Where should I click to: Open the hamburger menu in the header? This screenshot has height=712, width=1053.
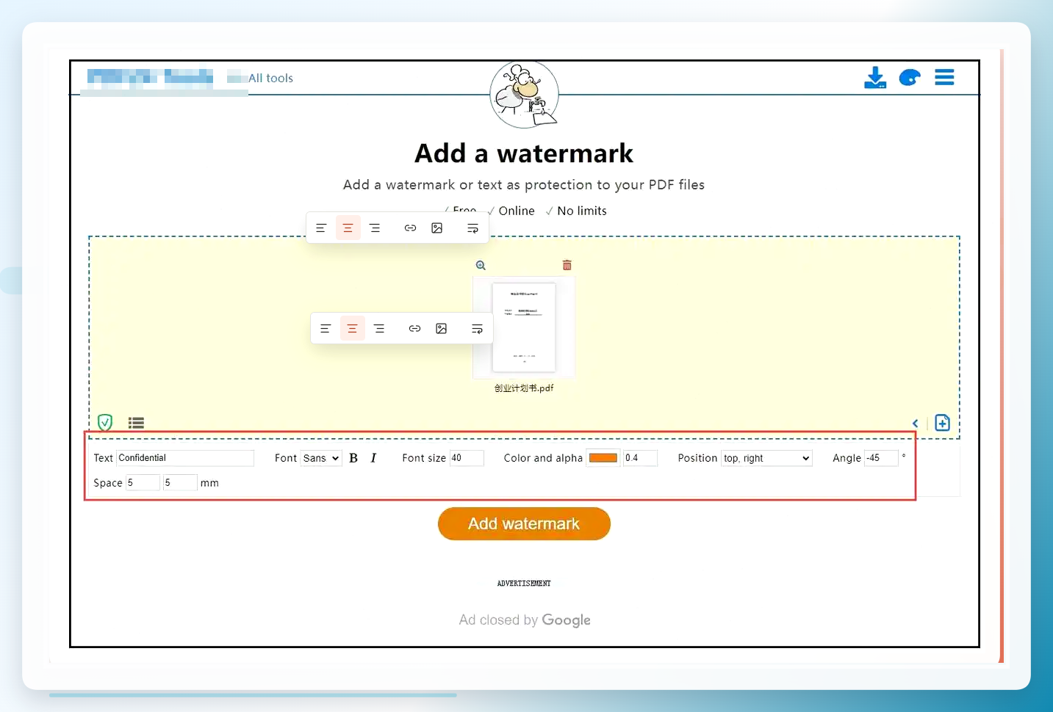pyautogui.click(x=944, y=77)
